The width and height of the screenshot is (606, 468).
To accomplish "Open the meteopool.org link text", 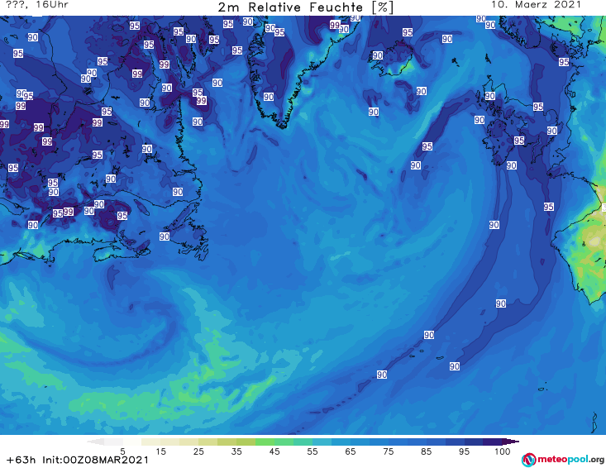I will coord(570,460).
